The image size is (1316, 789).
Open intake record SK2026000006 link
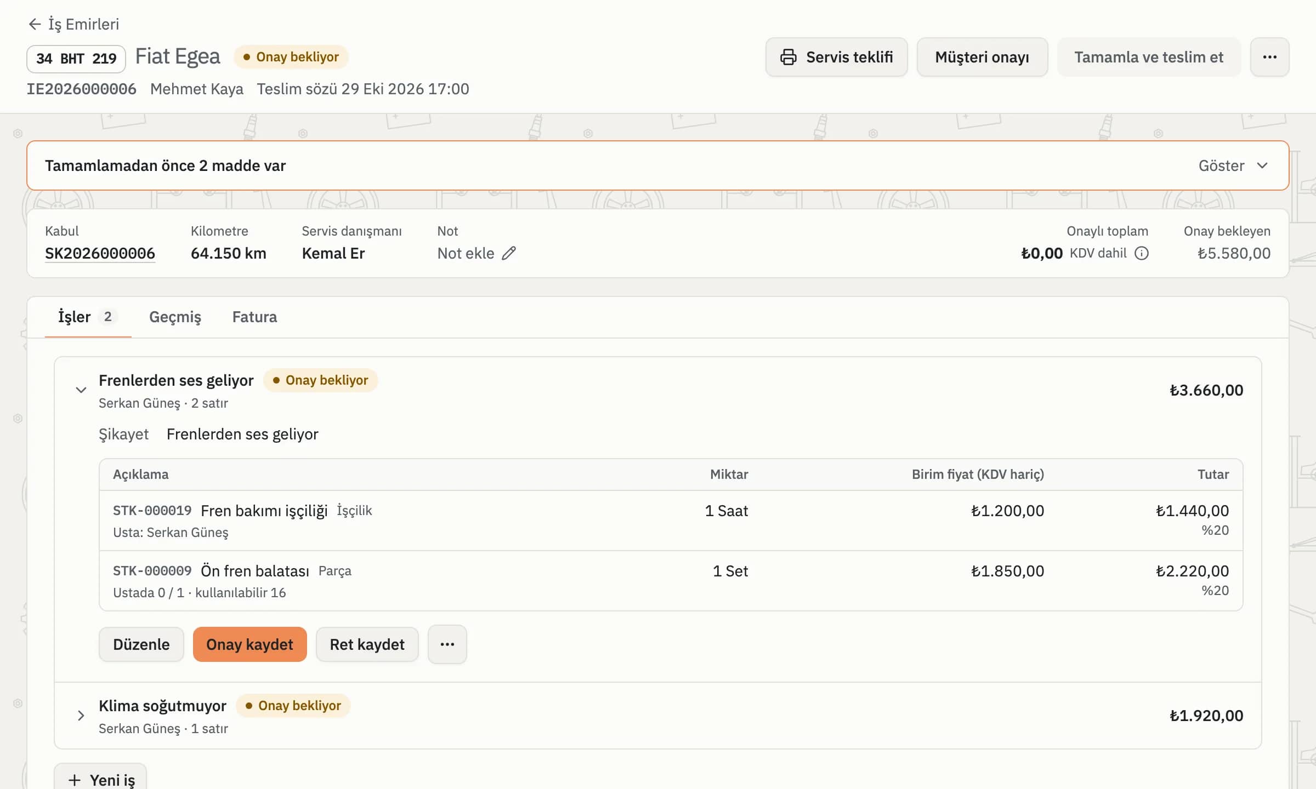(100, 253)
